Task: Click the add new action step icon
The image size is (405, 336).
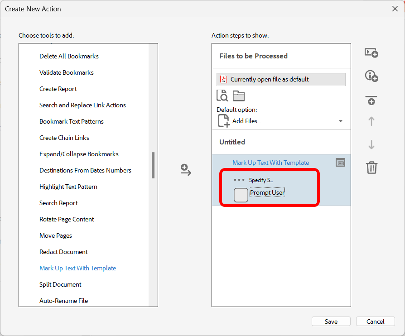Action: (x=371, y=53)
